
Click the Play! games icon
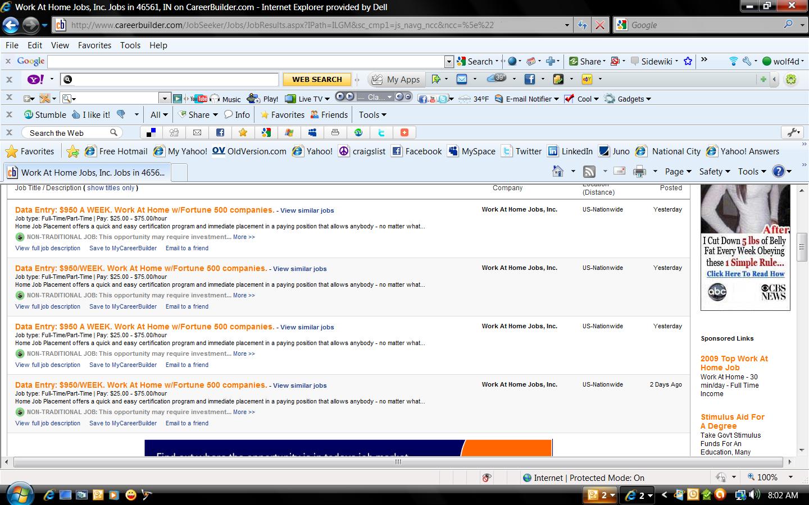click(262, 99)
